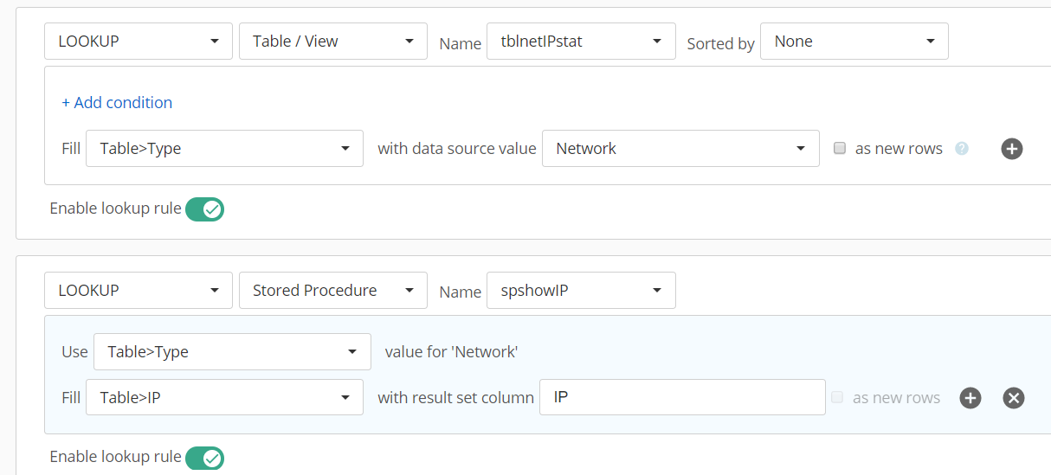The image size is (1051, 475).
Task: Check 'as new rows' checkbox for Network
Action: [x=840, y=149]
